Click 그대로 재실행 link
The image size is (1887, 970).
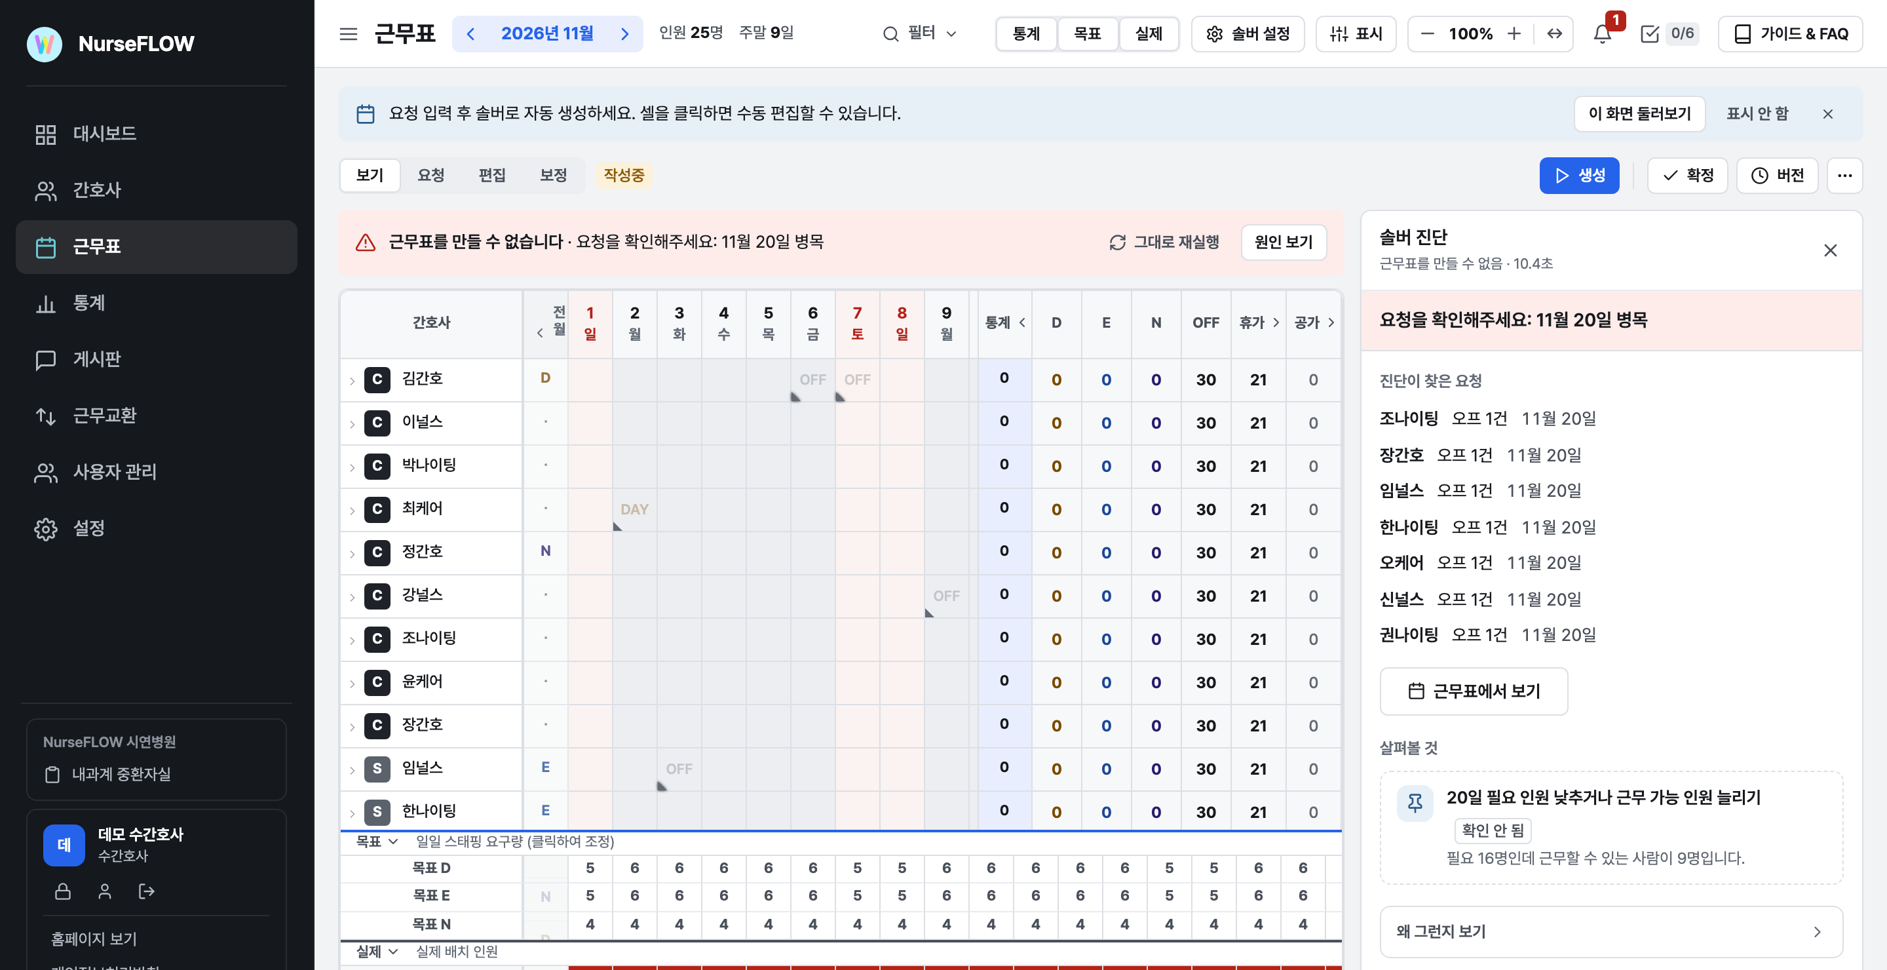1164,242
